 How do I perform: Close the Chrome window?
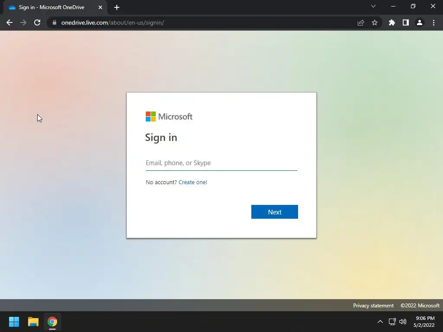click(x=433, y=6)
